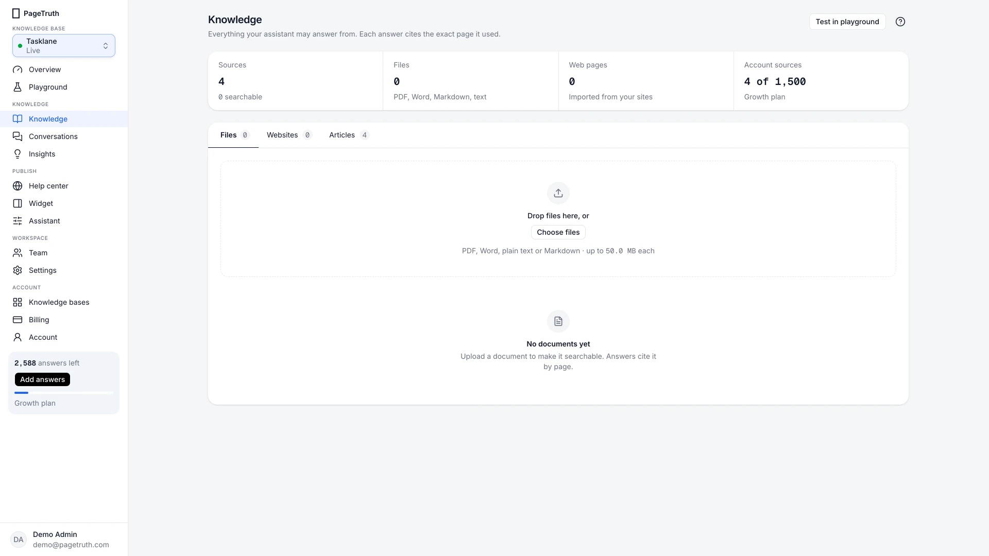
Task: Click the Overview gauge icon
Action: coord(18,69)
